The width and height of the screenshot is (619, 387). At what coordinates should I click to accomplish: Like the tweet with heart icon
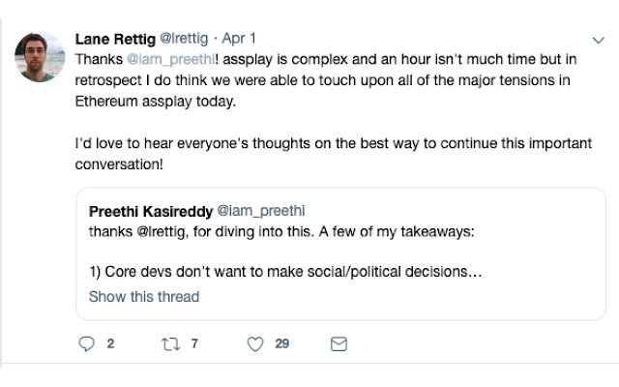(x=255, y=344)
